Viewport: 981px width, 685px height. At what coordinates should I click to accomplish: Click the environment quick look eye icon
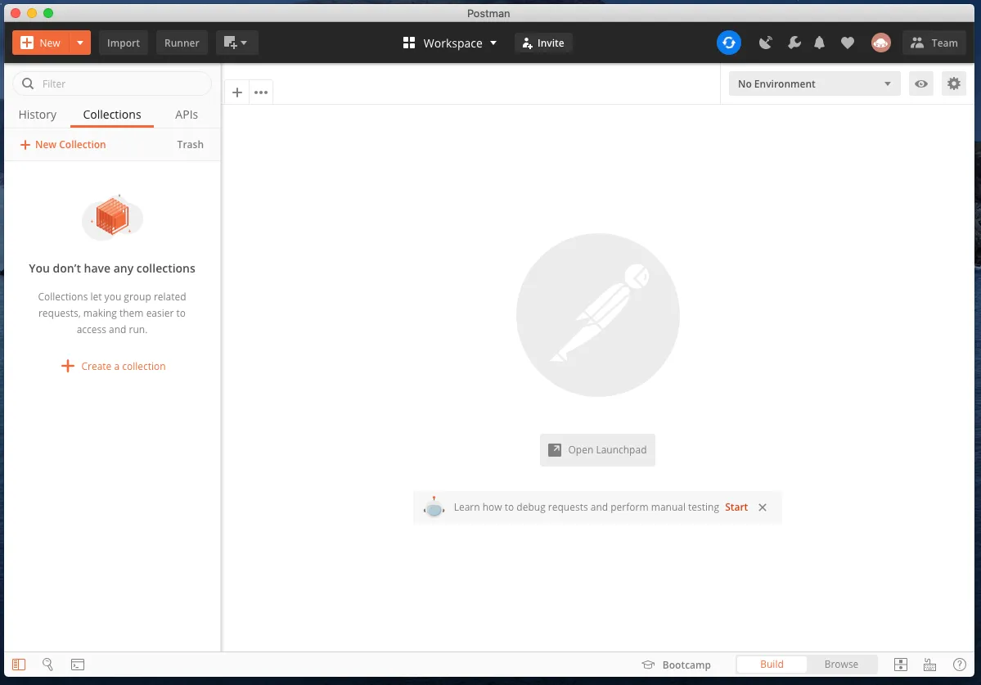(921, 83)
